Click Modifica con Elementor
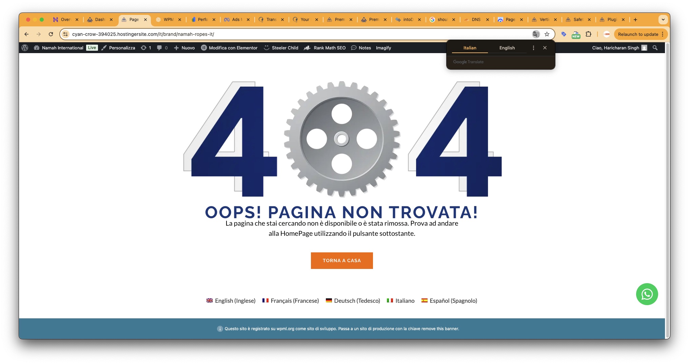 (x=229, y=48)
